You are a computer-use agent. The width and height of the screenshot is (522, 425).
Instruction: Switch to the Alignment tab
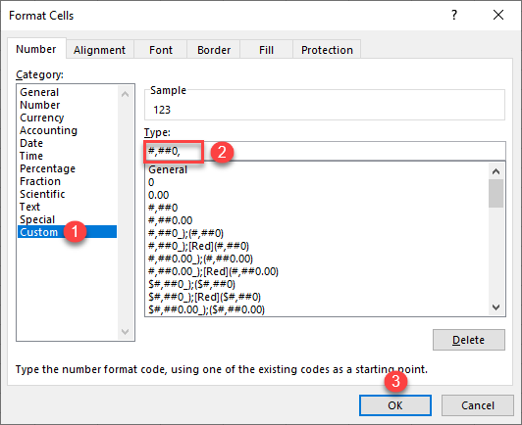[99, 50]
